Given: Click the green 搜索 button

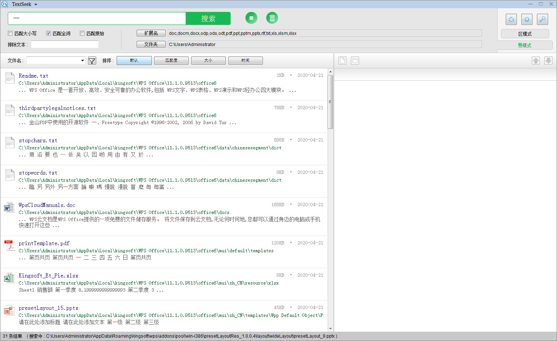Looking at the screenshot, I should click(208, 18).
